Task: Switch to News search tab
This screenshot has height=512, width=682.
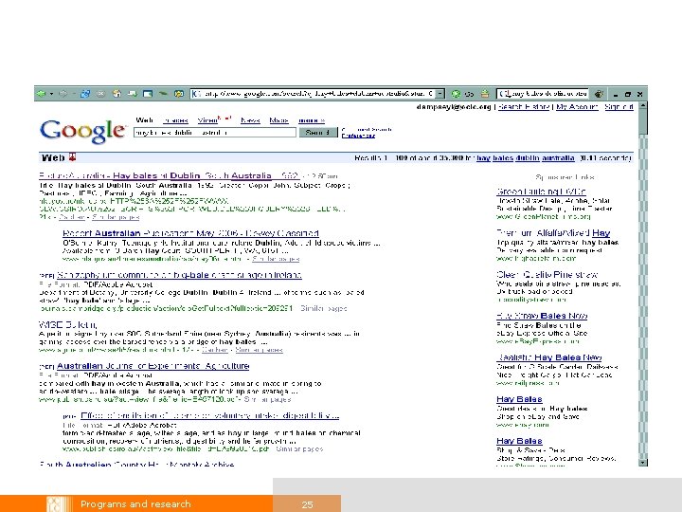Action: click(x=250, y=120)
